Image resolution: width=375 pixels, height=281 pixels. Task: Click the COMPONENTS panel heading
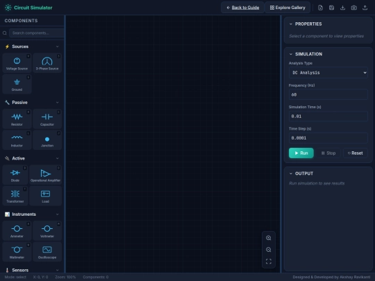pyautogui.click(x=21, y=21)
